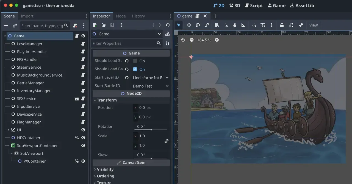
Task: Collapse the Transform section in the Inspector
Action: (95, 100)
